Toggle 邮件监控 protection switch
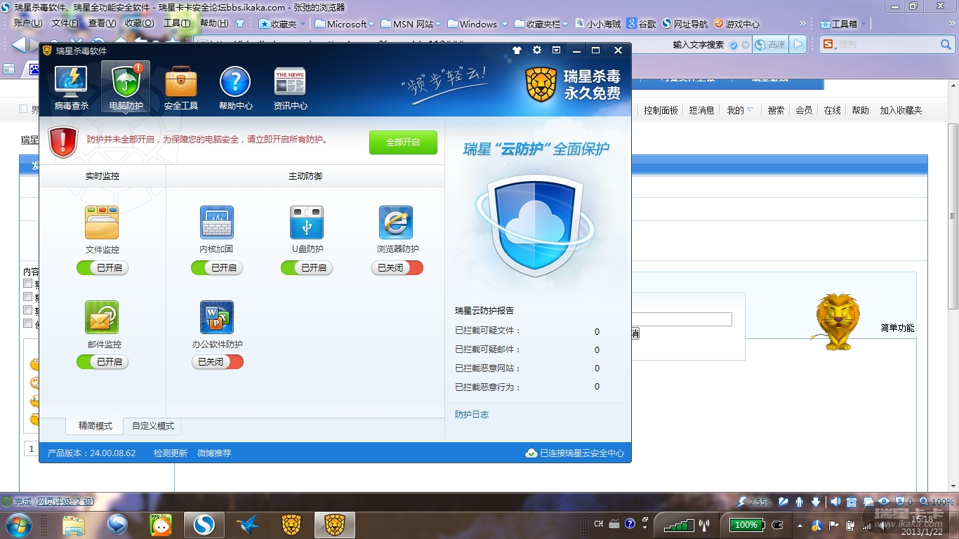This screenshot has width=959, height=539. (x=102, y=361)
